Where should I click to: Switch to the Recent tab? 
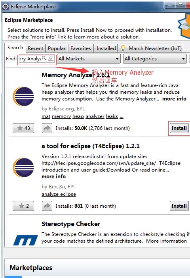click(36, 48)
